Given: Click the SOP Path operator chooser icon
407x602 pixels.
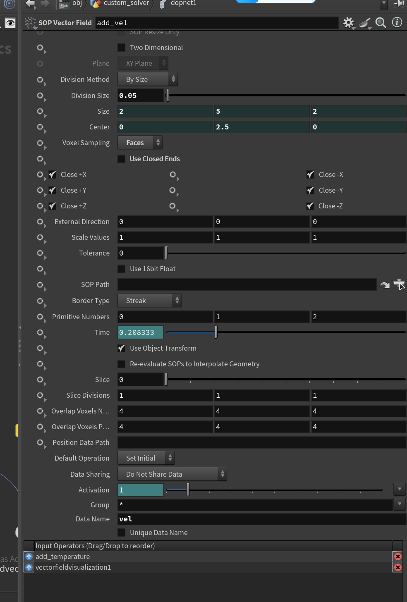Looking at the screenshot, I should (399, 284).
